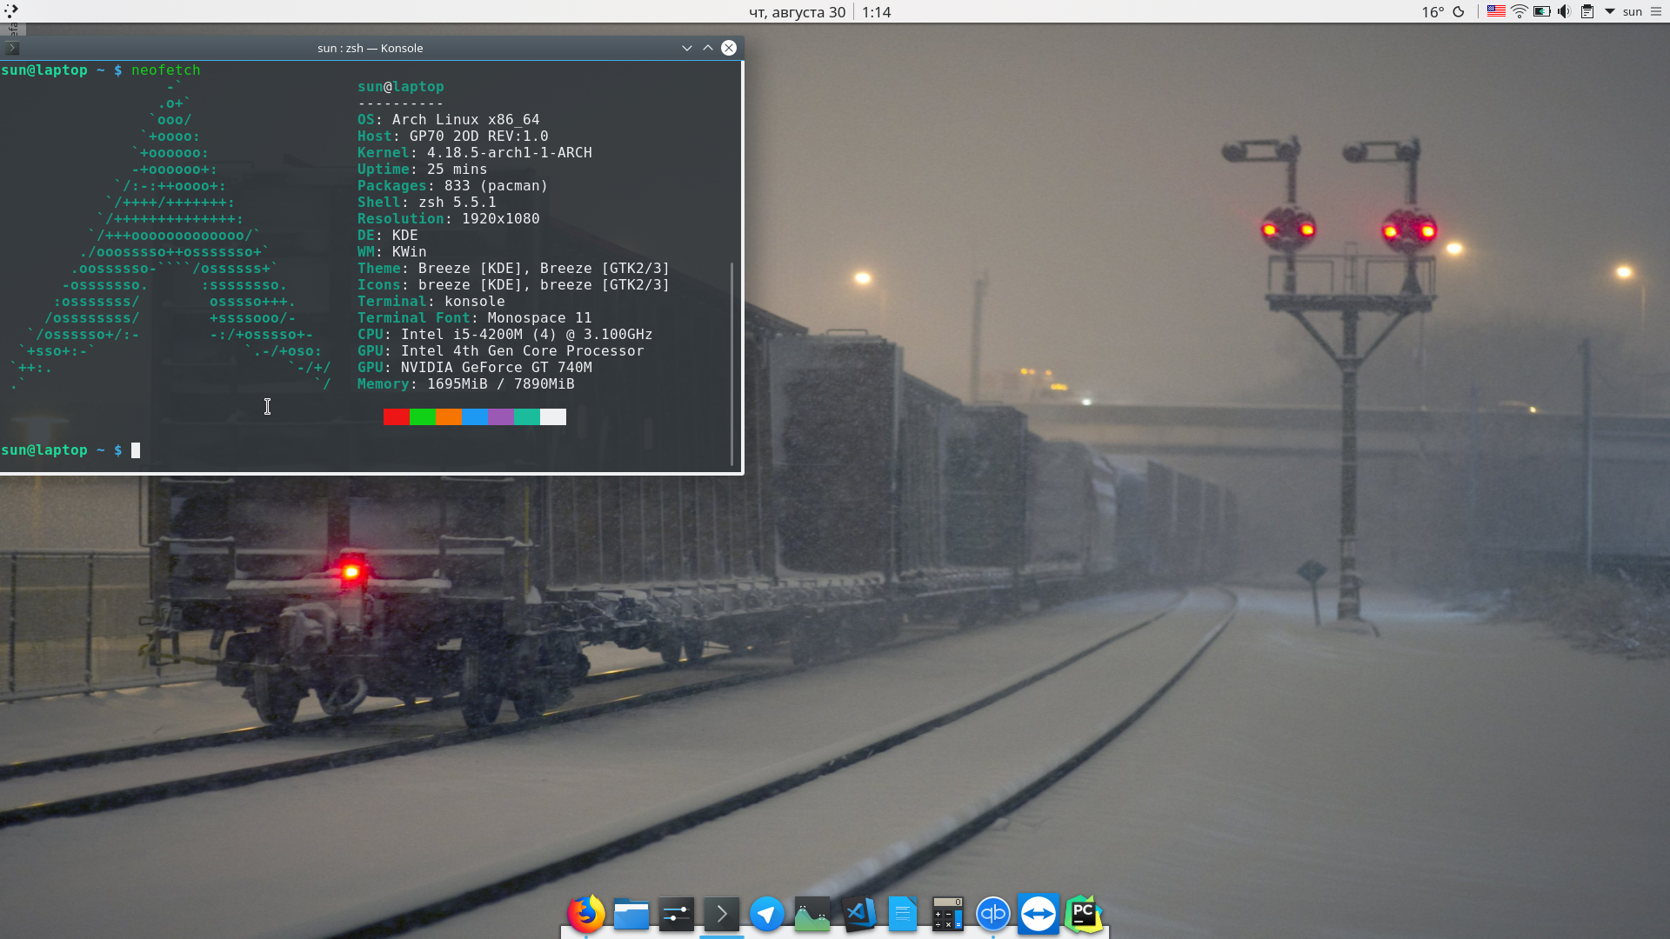Click the moon weather icon in panel

(x=1459, y=11)
